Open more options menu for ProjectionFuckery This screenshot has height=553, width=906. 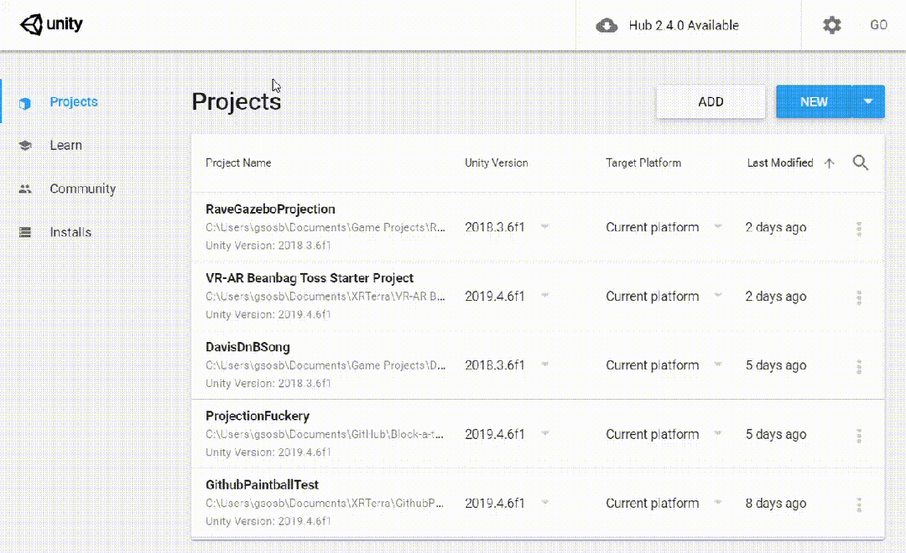[x=859, y=435]
